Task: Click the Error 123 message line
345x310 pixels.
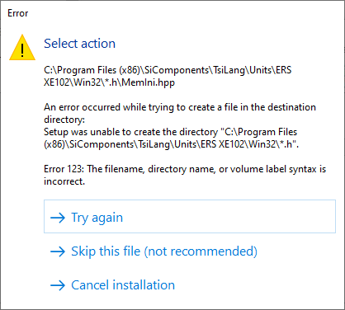Action: (x=185, y=169)
